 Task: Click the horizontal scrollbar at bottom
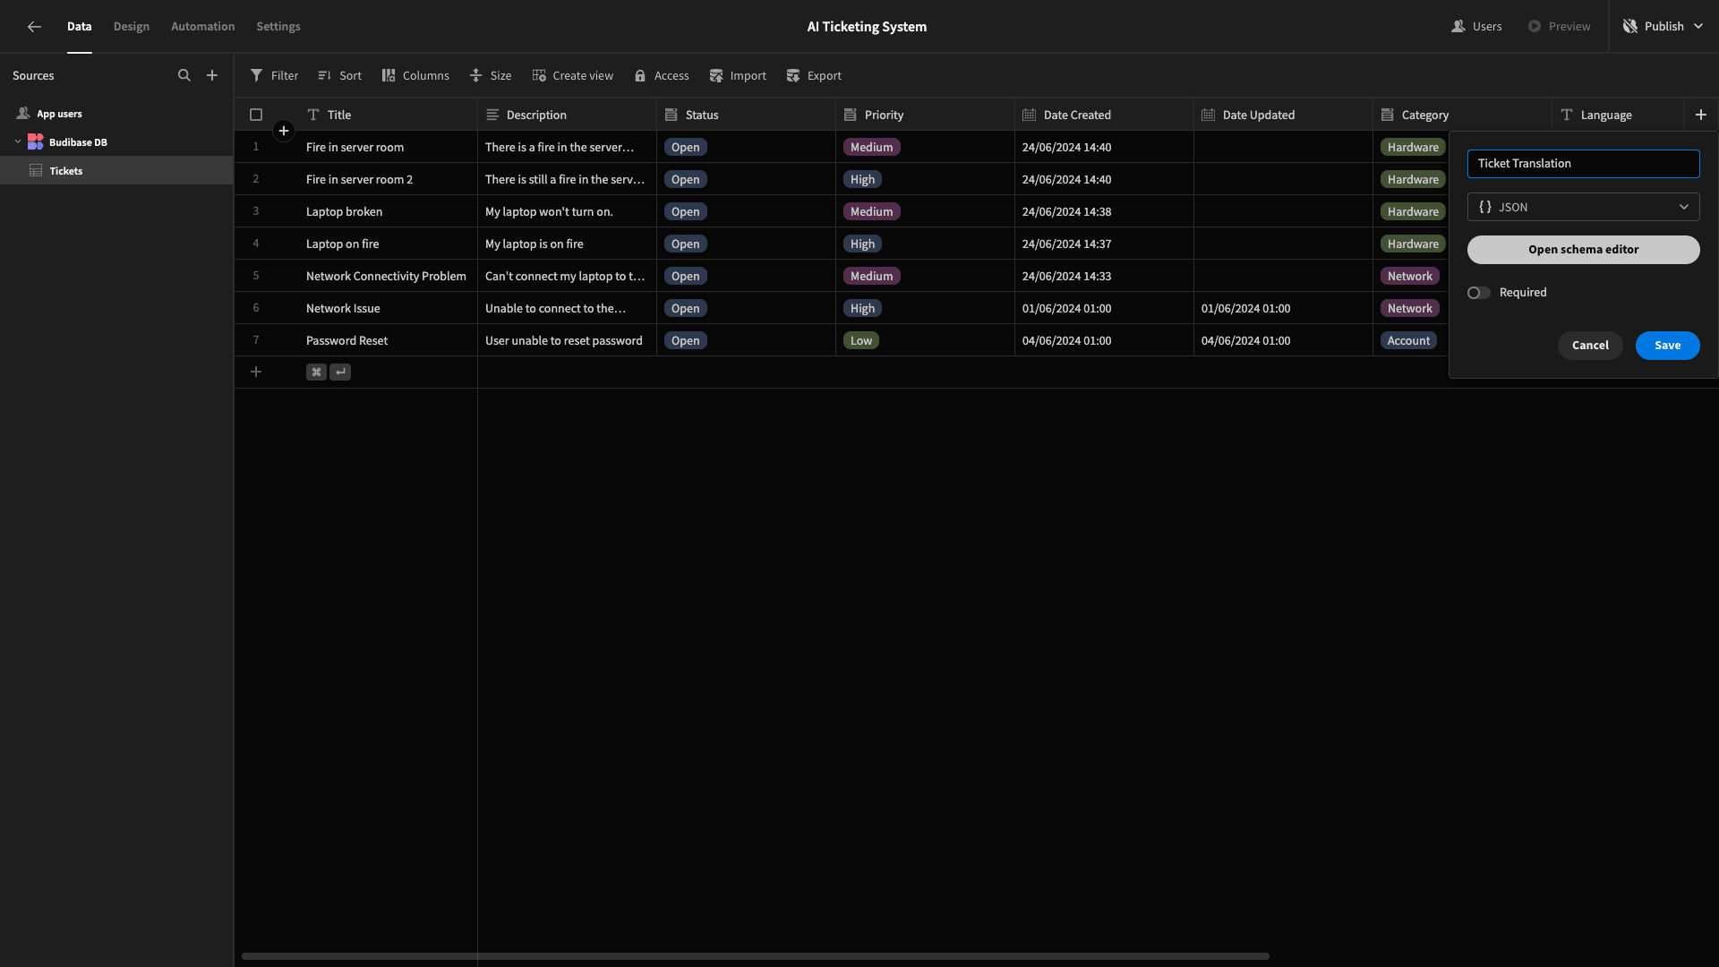pos(756,956)
